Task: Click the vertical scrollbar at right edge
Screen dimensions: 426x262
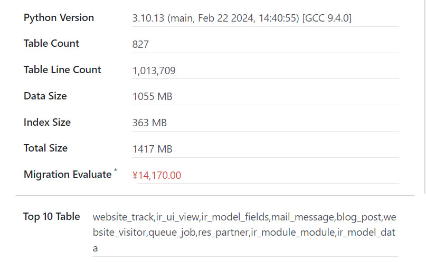Action: click(425, 97)
